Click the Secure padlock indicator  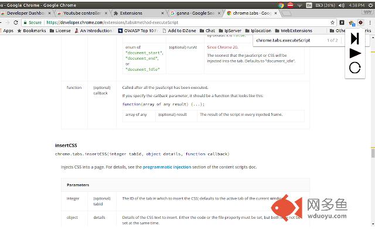(33, 22)
